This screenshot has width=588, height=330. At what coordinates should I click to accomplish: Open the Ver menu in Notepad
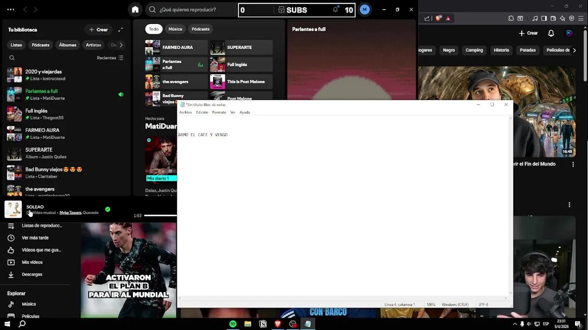tap(232, 112)
